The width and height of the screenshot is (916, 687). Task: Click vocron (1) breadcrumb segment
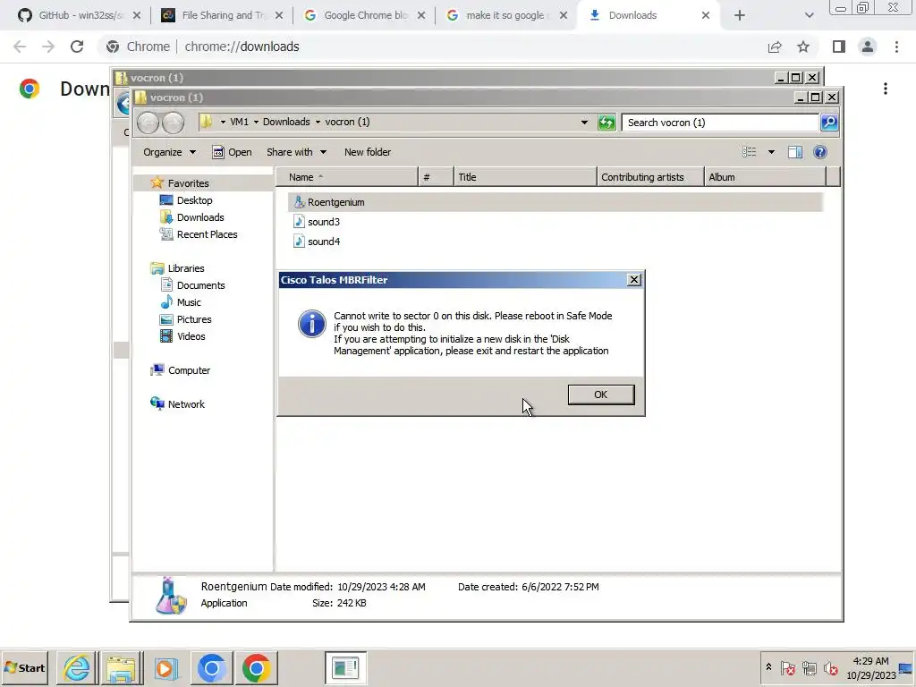click(347, 122)
